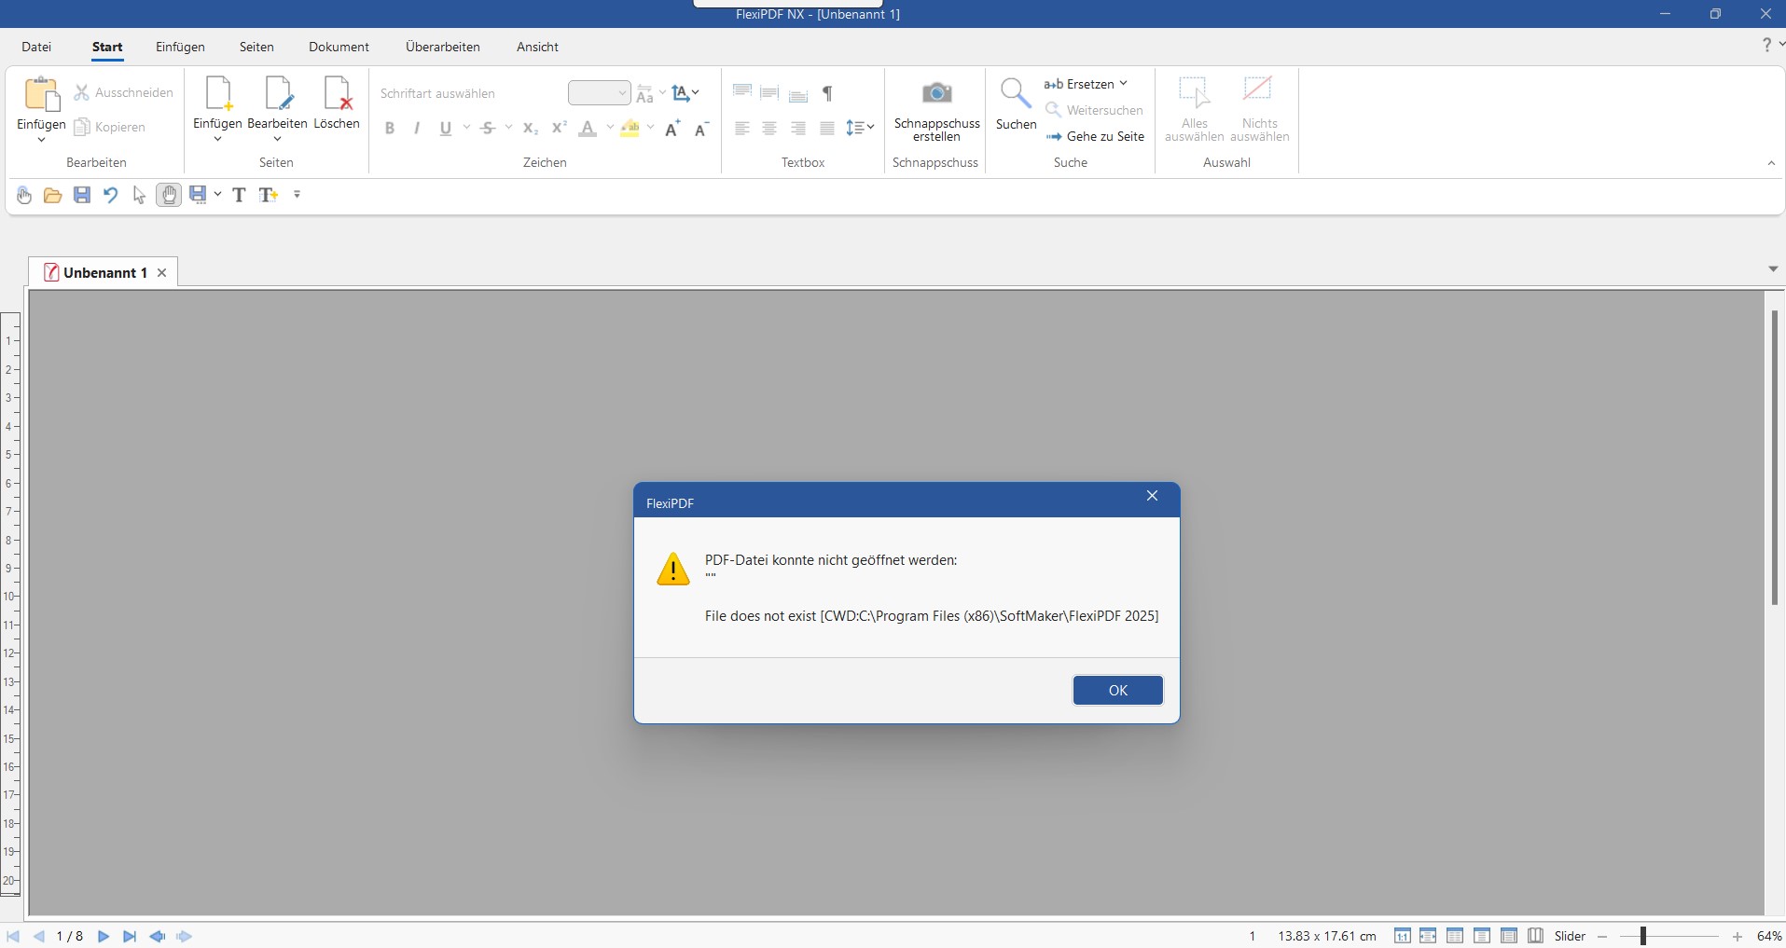Open the Aa change case dropdown arrow
Image resolution: width=1786 pixels, height=948 pixels.
click(x=662, y=93)
